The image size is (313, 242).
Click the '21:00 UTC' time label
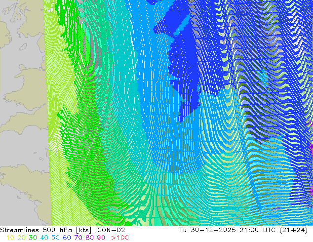tap(259, 230)
